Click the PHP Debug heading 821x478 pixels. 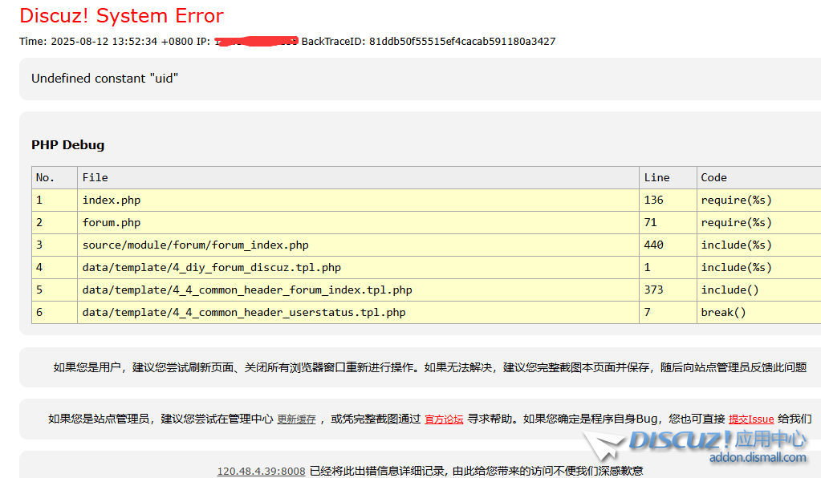pos(67,145)
